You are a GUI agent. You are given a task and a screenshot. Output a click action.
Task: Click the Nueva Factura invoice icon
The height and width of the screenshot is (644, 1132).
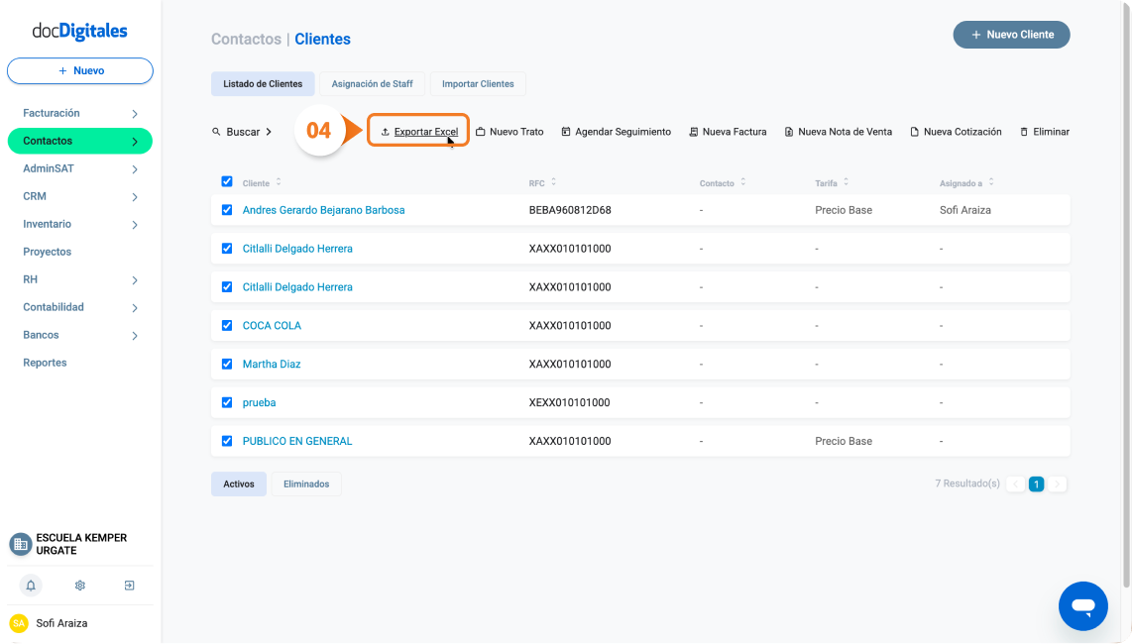[693, 132]
